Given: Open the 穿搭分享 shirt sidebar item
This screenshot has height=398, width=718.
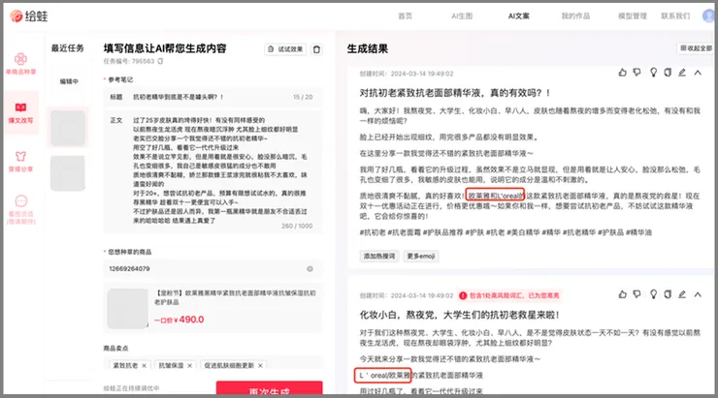Looking at the screenshot, I should point(20,161).
